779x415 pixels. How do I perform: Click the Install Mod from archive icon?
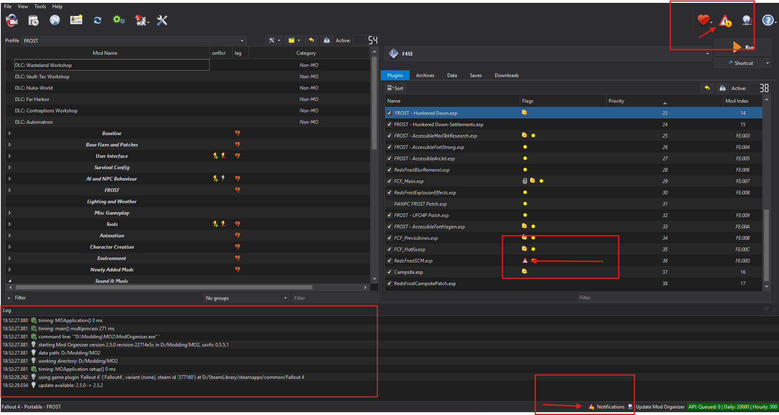point(33,20)
